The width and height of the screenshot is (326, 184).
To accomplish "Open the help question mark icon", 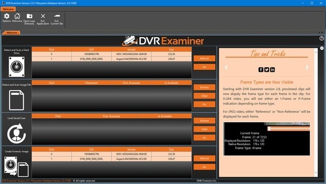I will click(321, 38).
